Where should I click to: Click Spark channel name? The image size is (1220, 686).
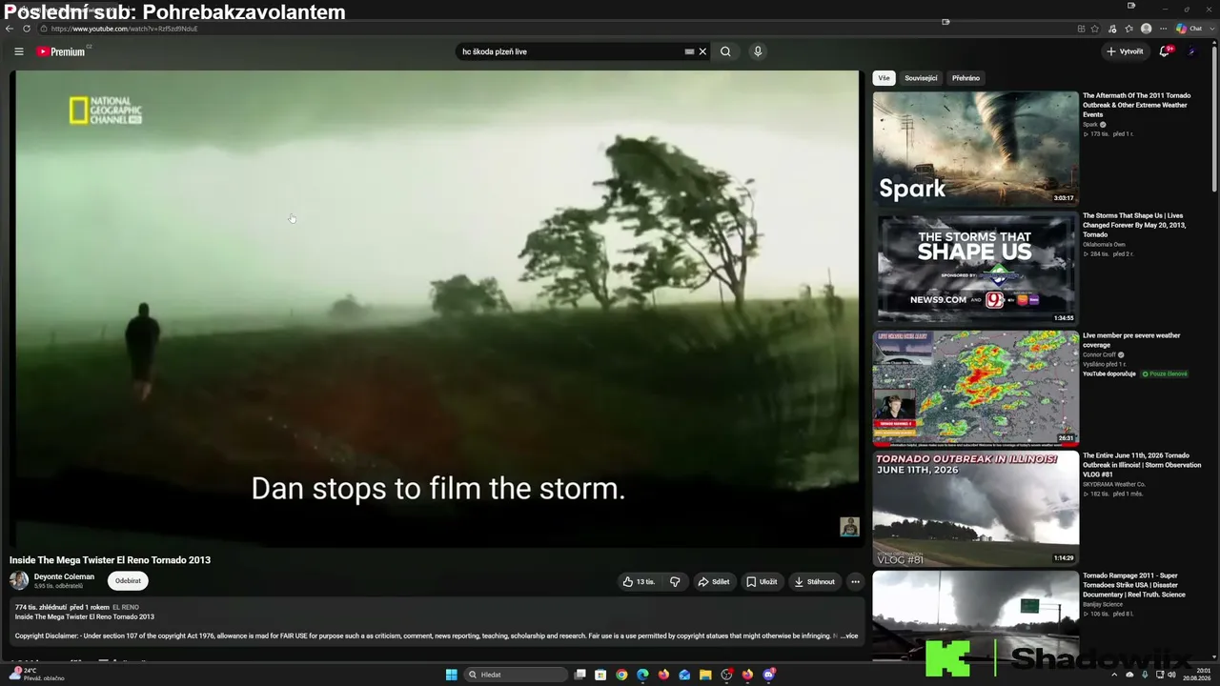tap(1090, 125)
